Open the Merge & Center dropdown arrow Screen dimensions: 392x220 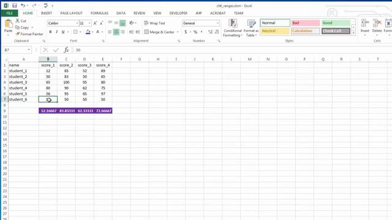pos(178,32)
